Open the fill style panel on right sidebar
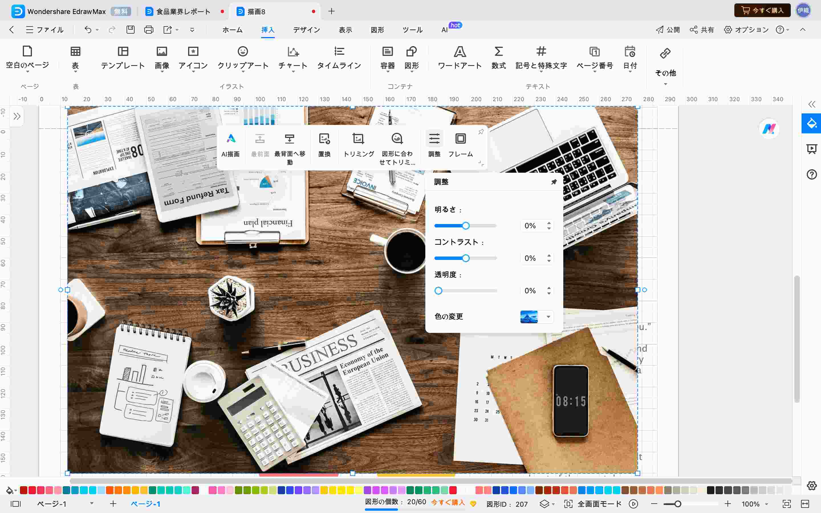The height and width of the screenshot is (513, 821). point(812,123)
